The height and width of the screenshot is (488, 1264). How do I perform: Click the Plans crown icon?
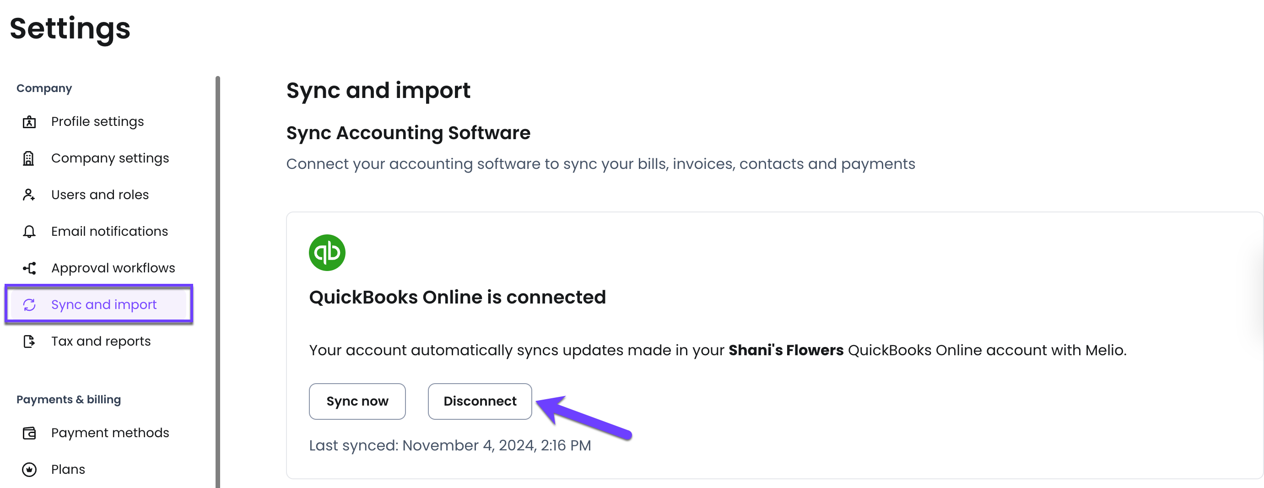[x=29, y=469]
